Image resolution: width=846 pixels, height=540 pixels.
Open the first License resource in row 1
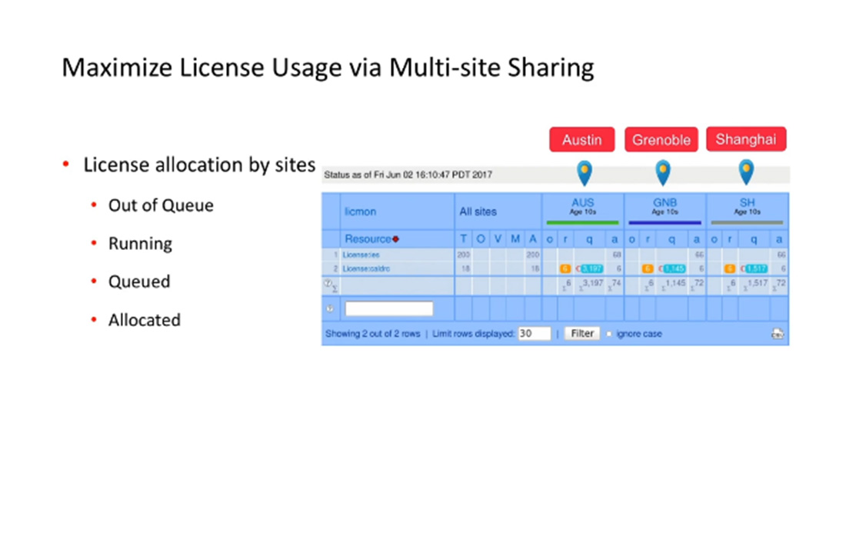[x=361, y=255]
